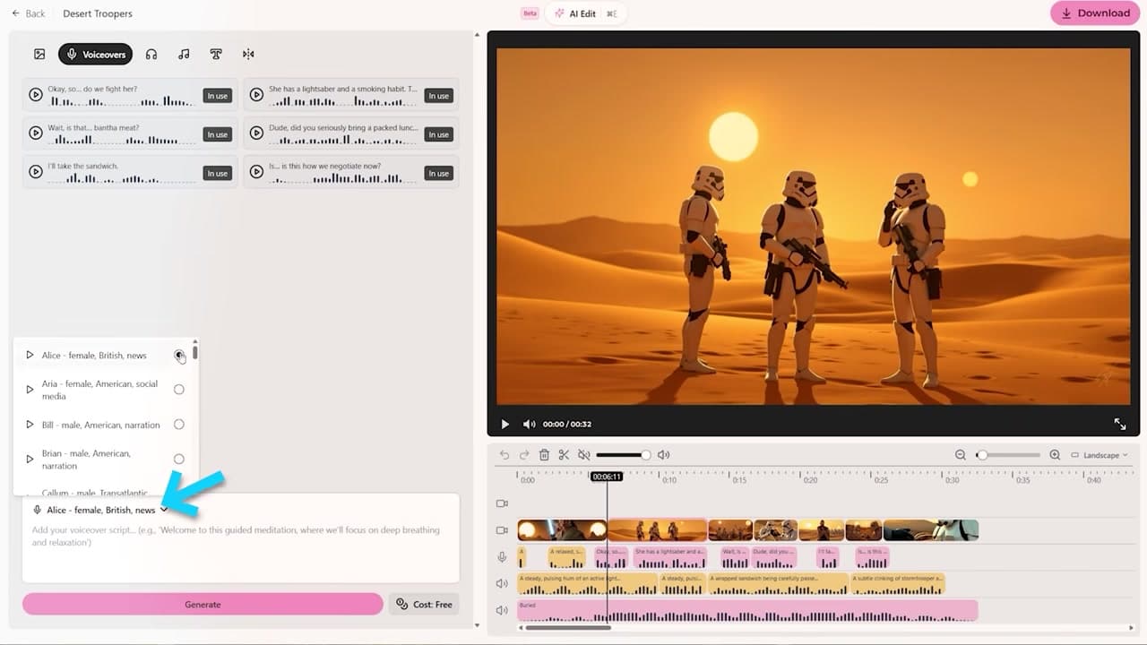
Task: Select Alice voice radio button
Action: [x=179, y=356]
